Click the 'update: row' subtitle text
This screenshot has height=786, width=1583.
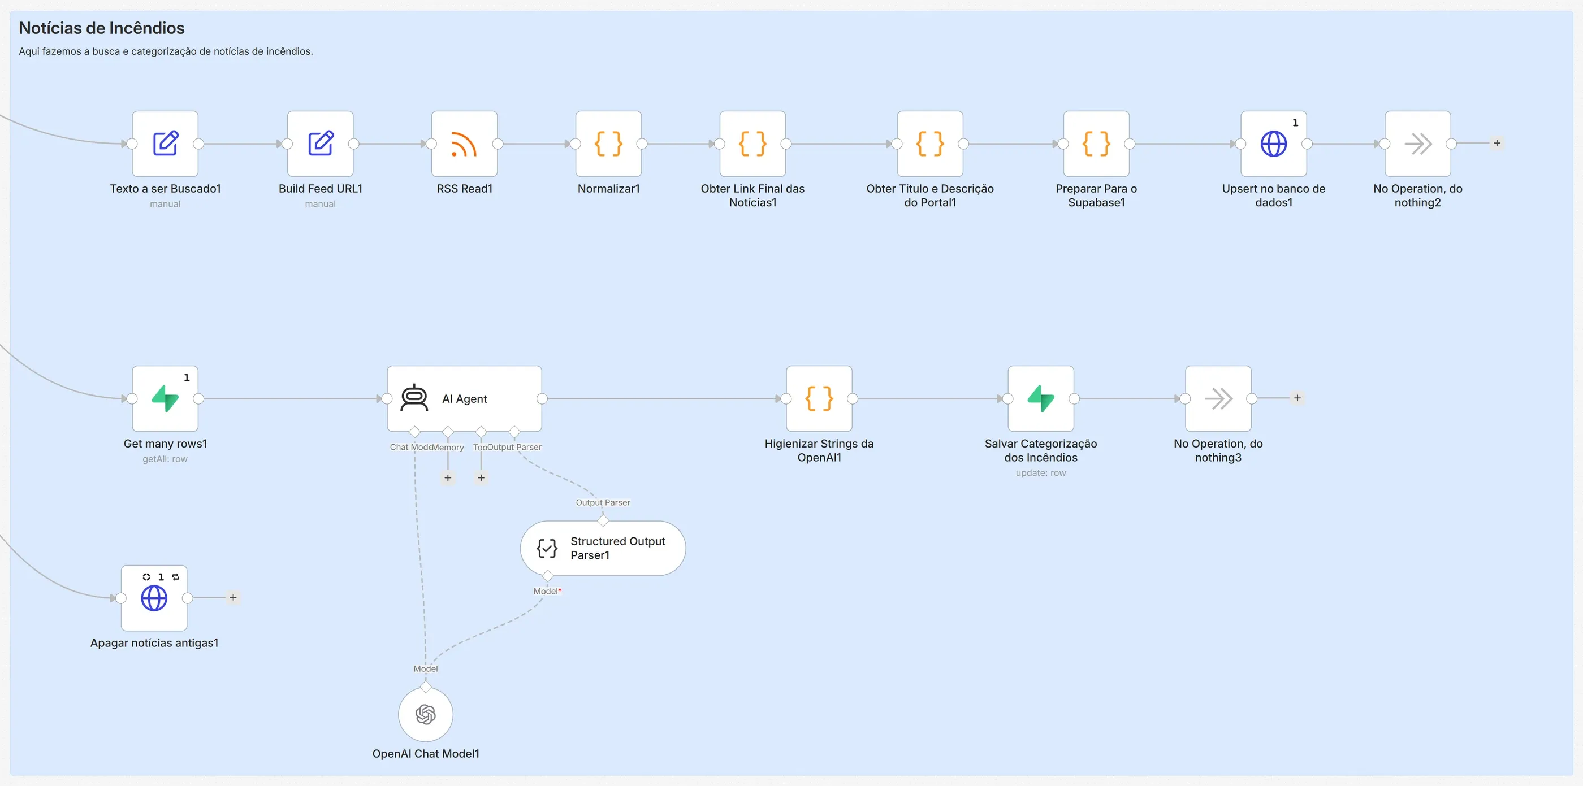1041,473
